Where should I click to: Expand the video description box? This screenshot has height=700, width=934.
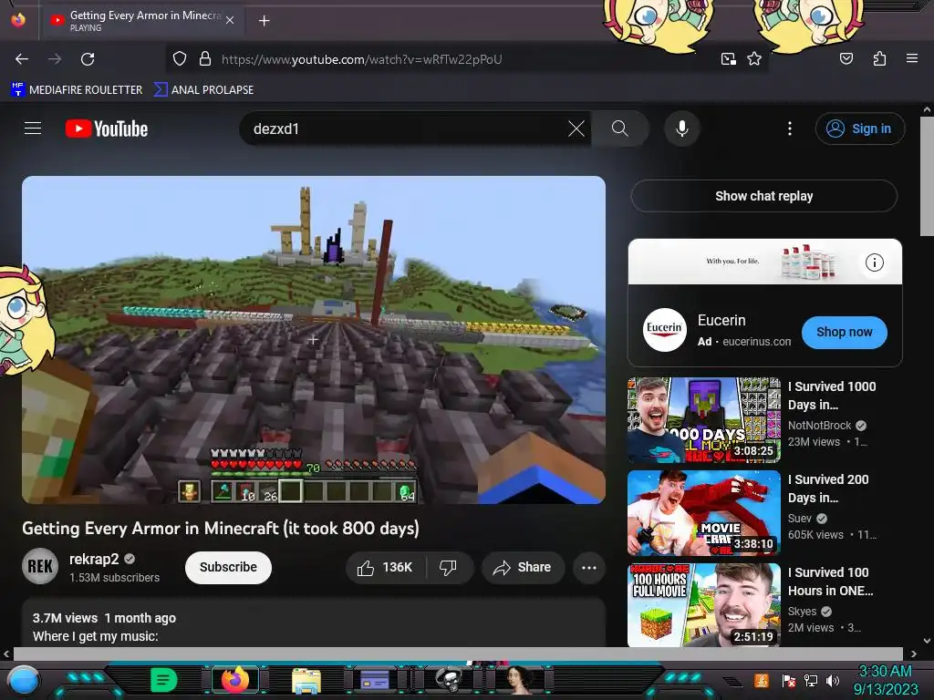coord(314,623)
